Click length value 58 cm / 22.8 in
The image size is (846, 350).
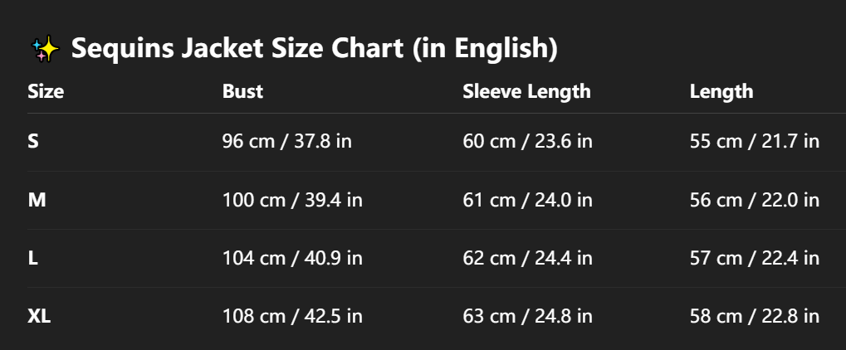click(x=755, y=316)
